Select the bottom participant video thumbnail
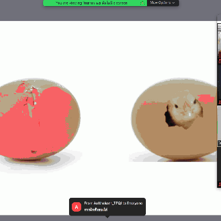Screen dimensions: 221x221 pos(219,167)
